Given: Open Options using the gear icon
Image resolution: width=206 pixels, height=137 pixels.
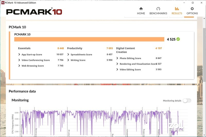Looking at the screenshot, I should [192, 9].
